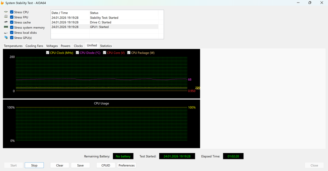328x171 pixels.
Task: Hide CPU Diode (°C) graph line checkbox
Action: click(78, 53)
